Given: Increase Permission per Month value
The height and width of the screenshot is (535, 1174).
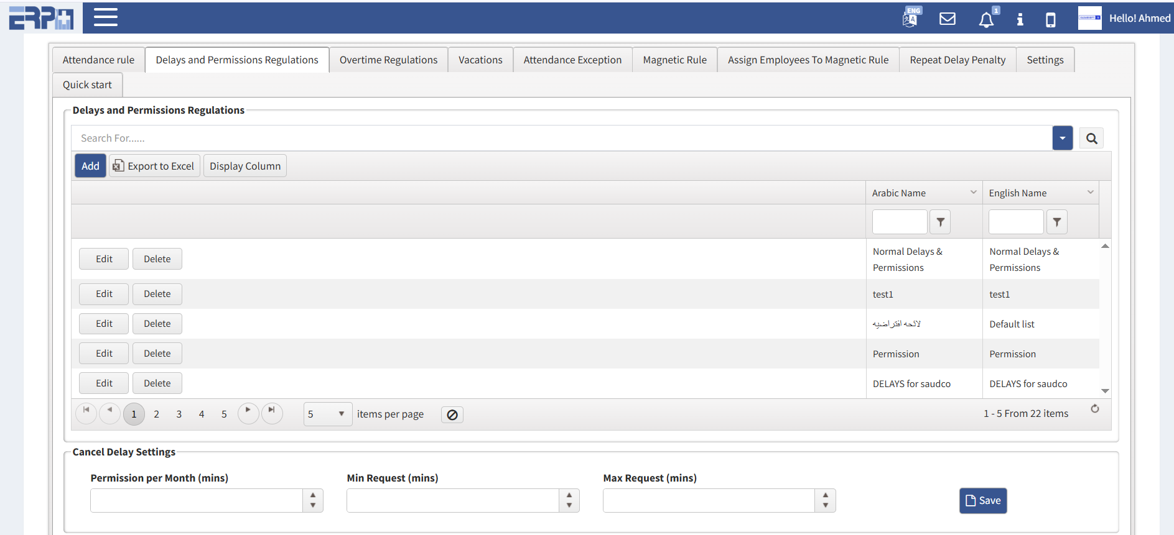Looking at the screenshot, I should pyautogui.click(x=313, y=495).
